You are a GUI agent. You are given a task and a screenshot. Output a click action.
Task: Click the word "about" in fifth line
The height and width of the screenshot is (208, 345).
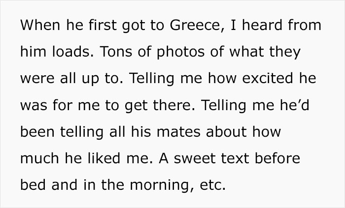pos(226,132)
